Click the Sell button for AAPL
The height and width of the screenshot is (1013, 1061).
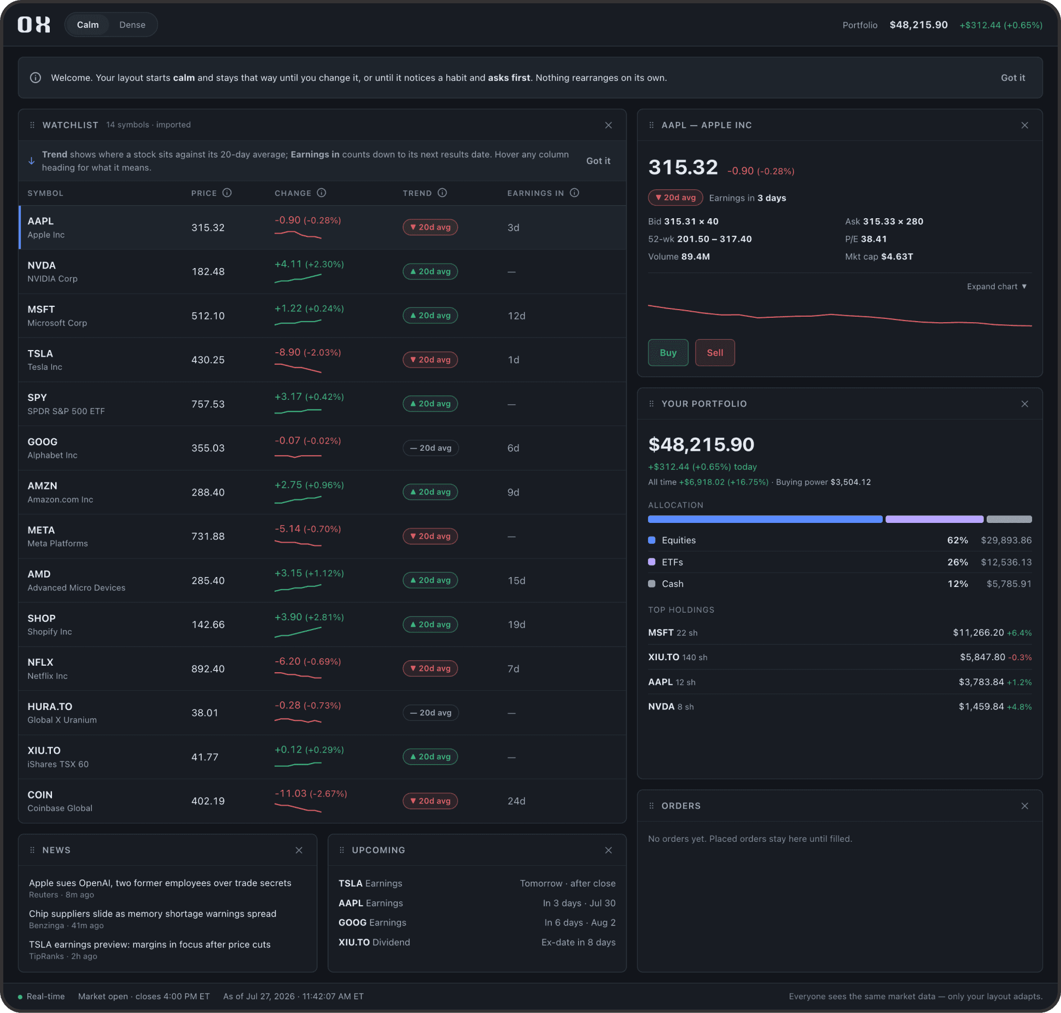point(715,353)
